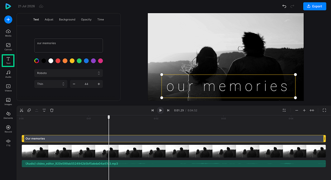
Task: Select the green mp3 audio track
Action: pos(173,163)
